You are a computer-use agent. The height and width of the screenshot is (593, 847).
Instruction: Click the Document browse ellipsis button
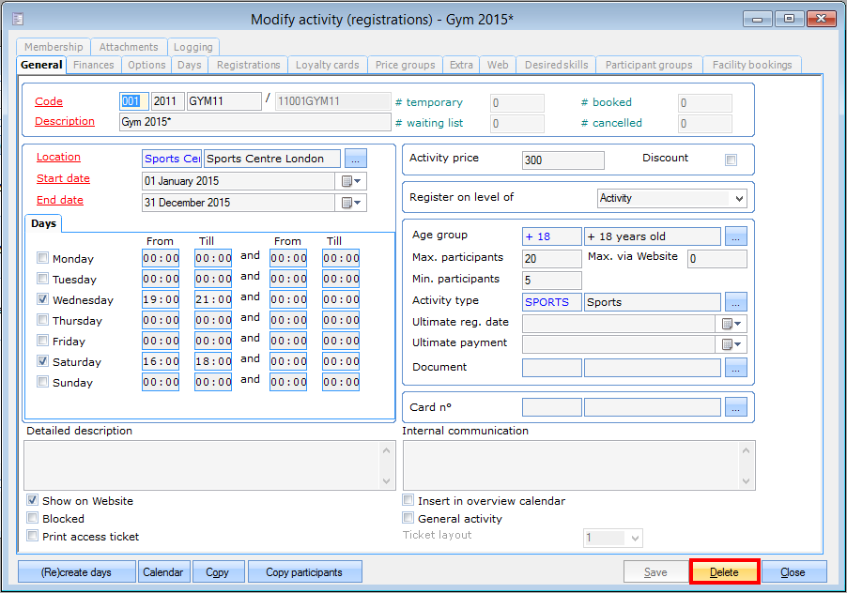point(736,368)
